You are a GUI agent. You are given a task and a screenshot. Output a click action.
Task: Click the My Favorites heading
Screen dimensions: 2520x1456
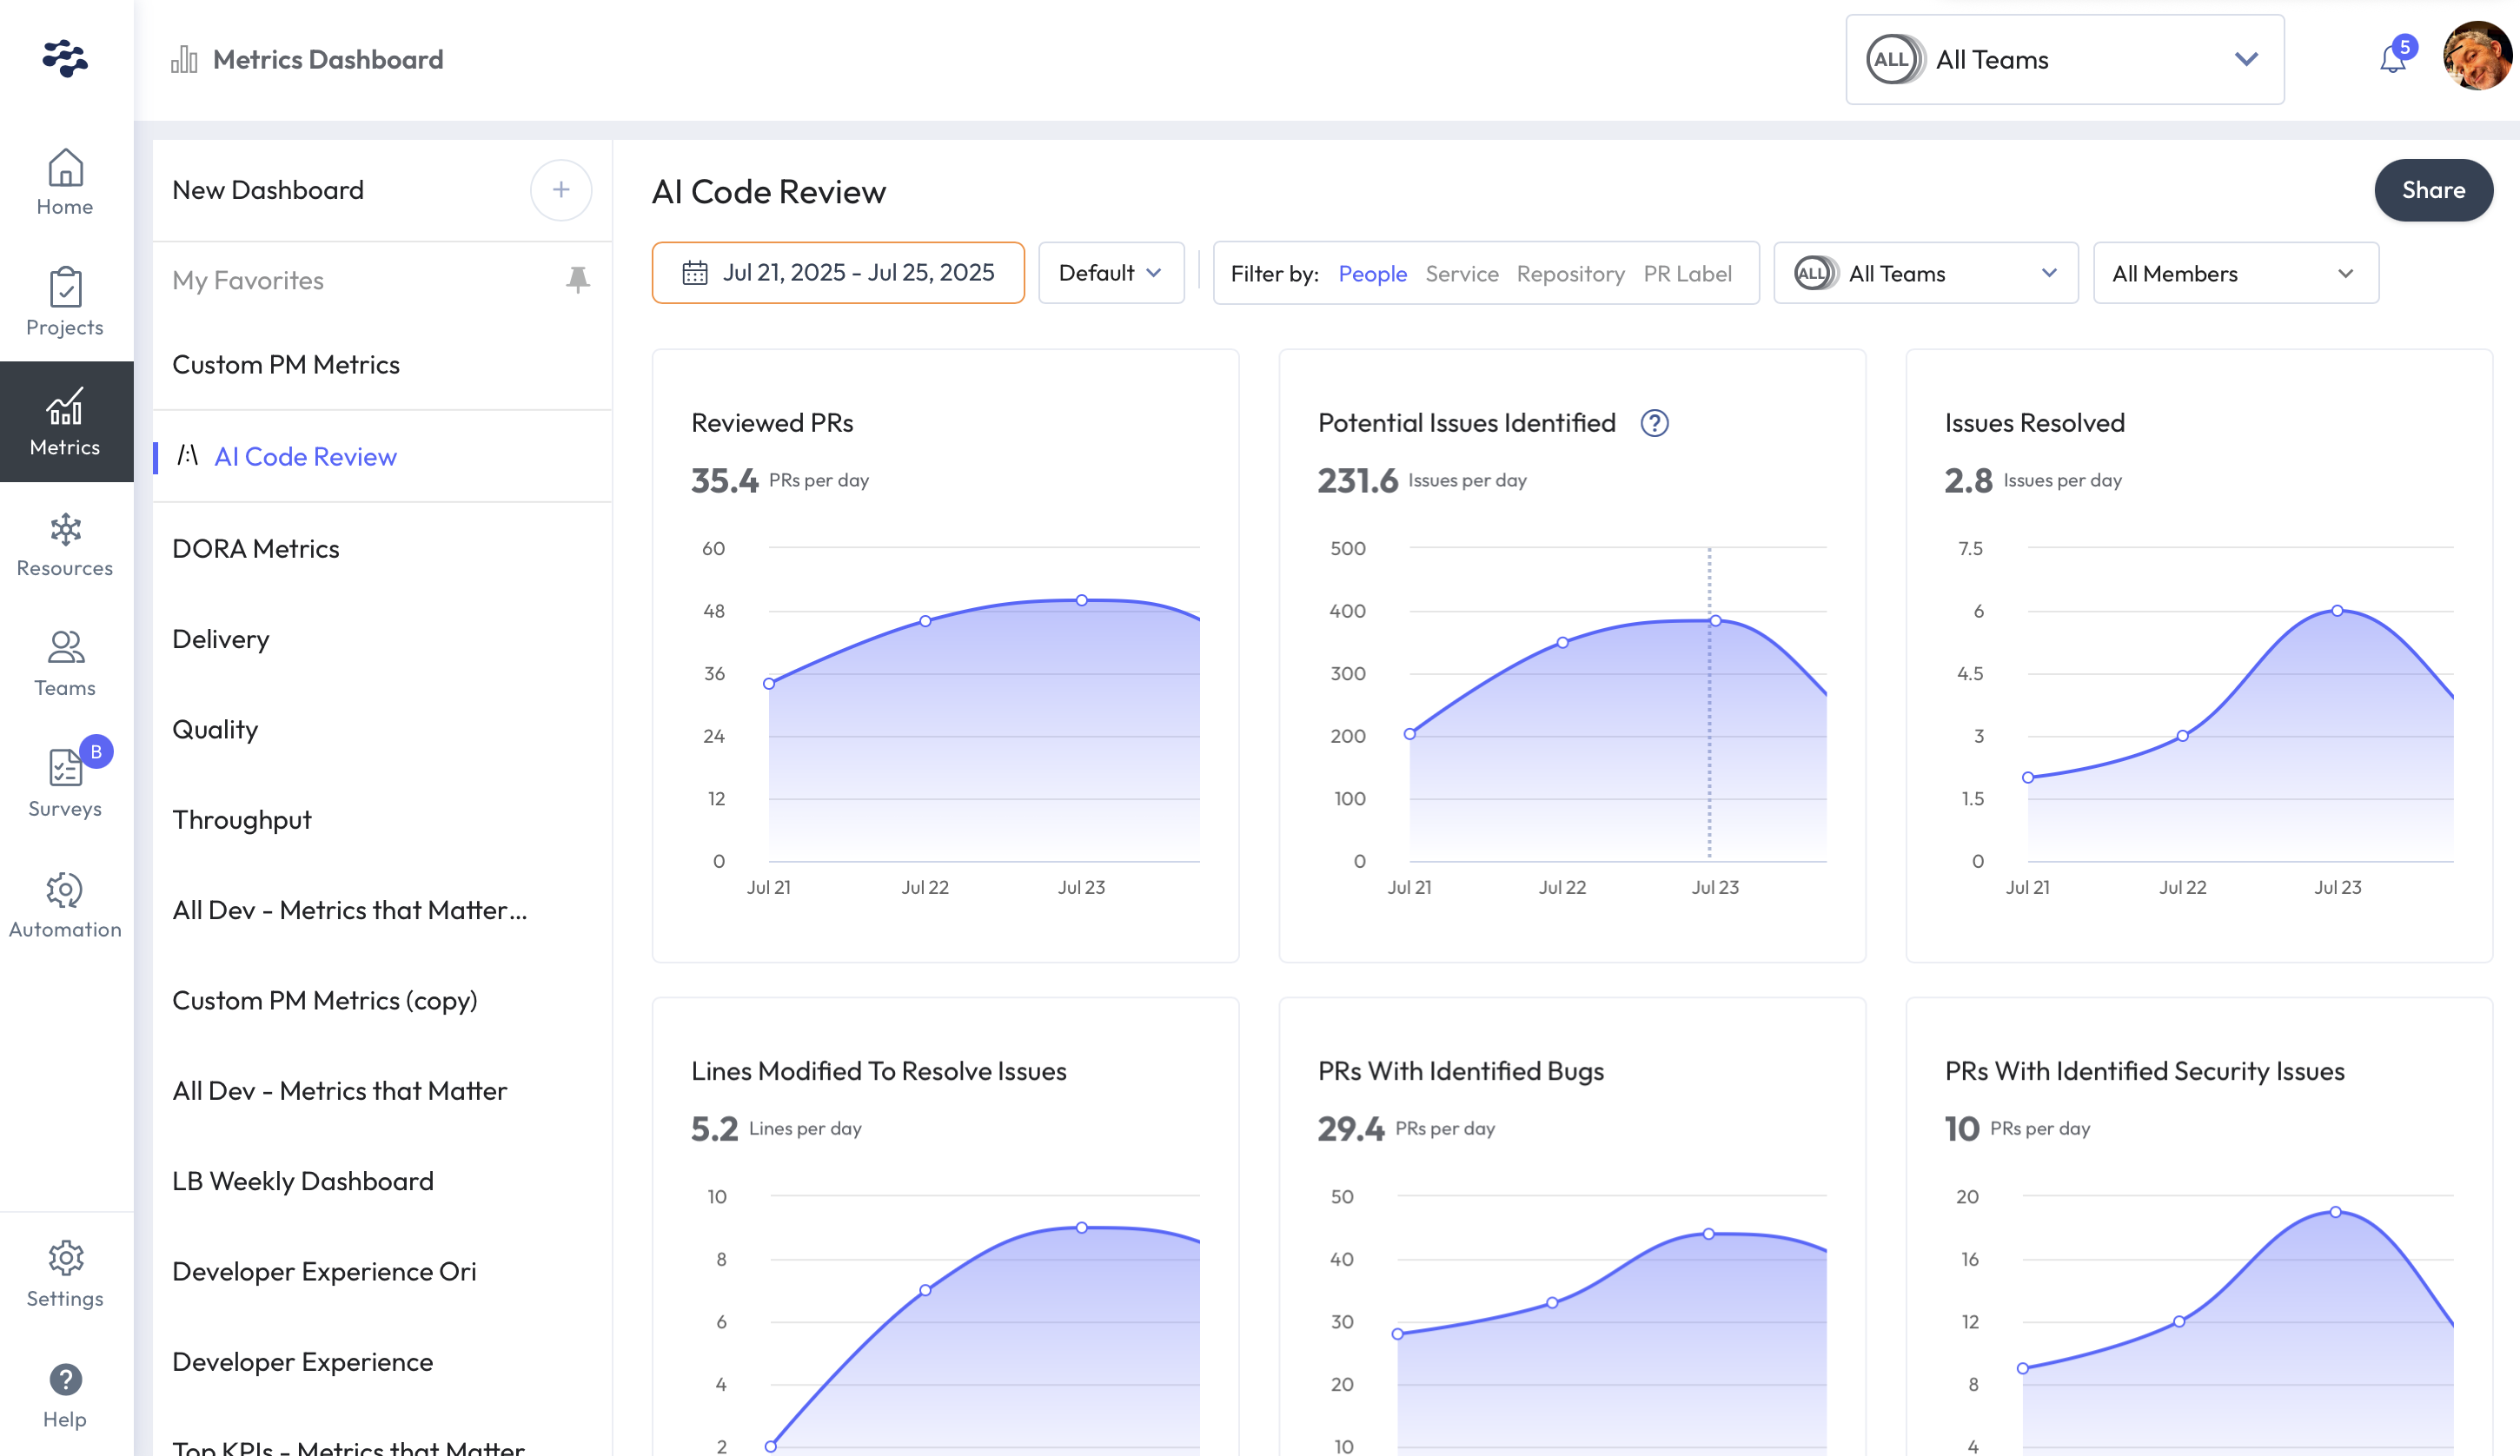tap(248, 280)
